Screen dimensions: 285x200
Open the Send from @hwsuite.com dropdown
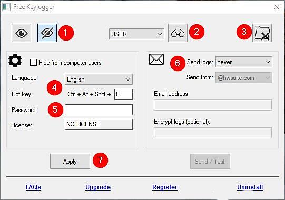click(x=244, y=78)
